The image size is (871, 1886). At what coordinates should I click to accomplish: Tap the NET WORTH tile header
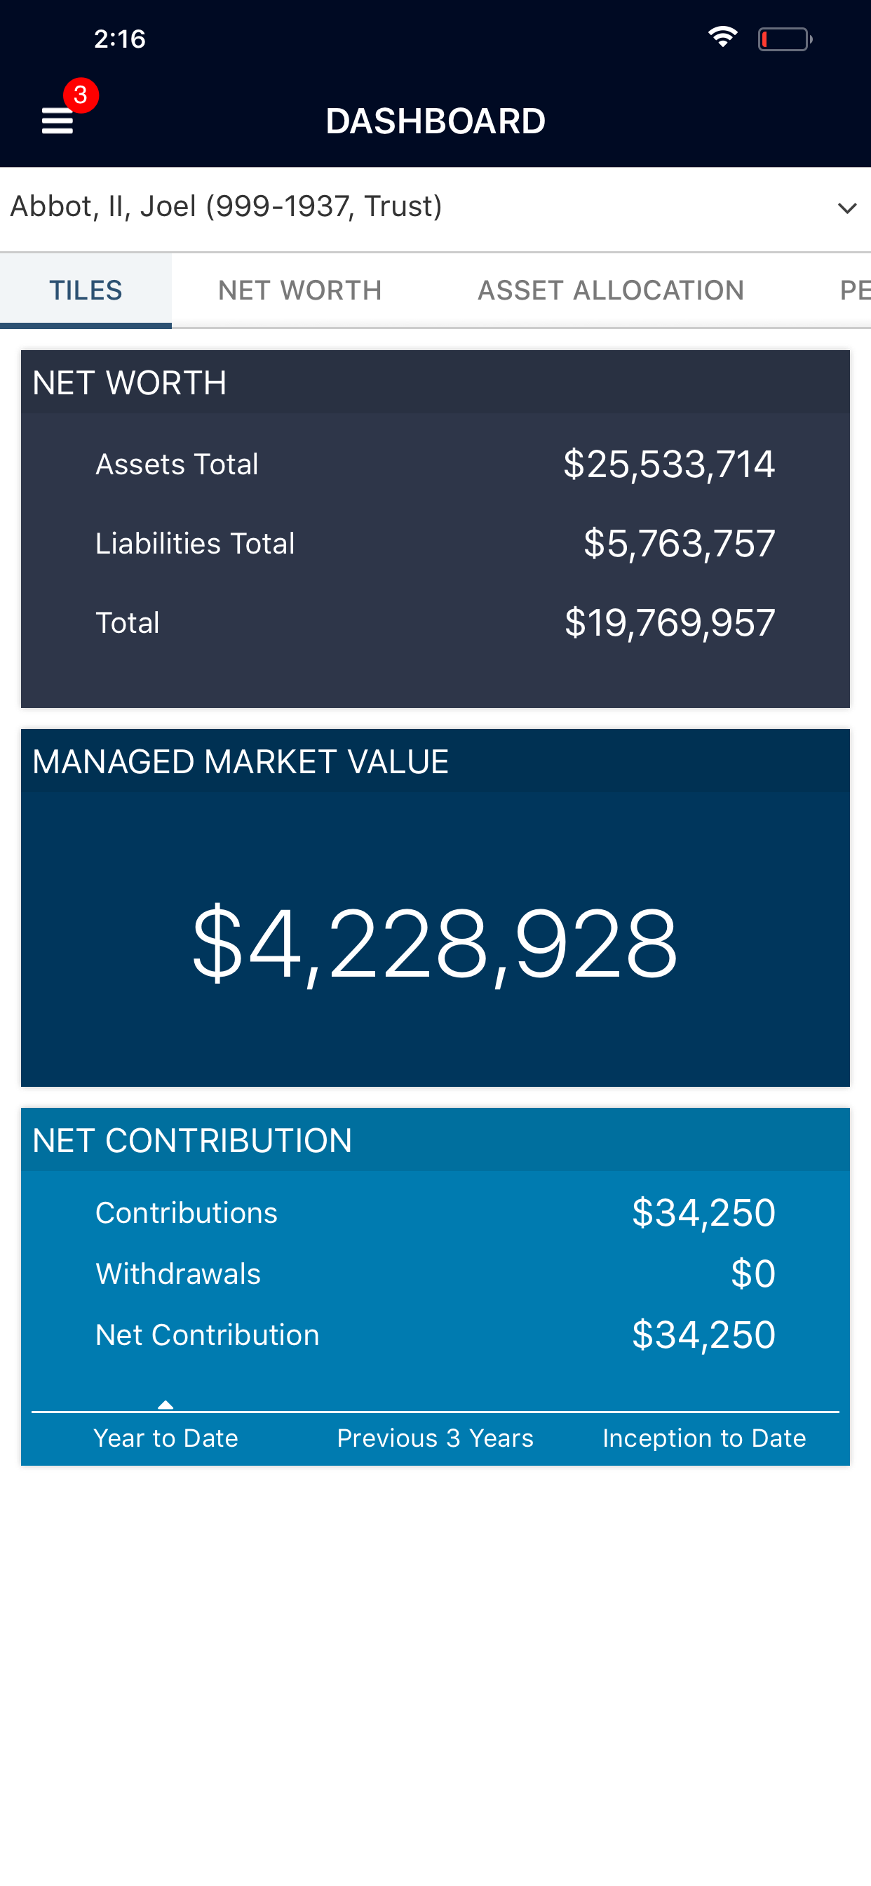tap(129, 382)
